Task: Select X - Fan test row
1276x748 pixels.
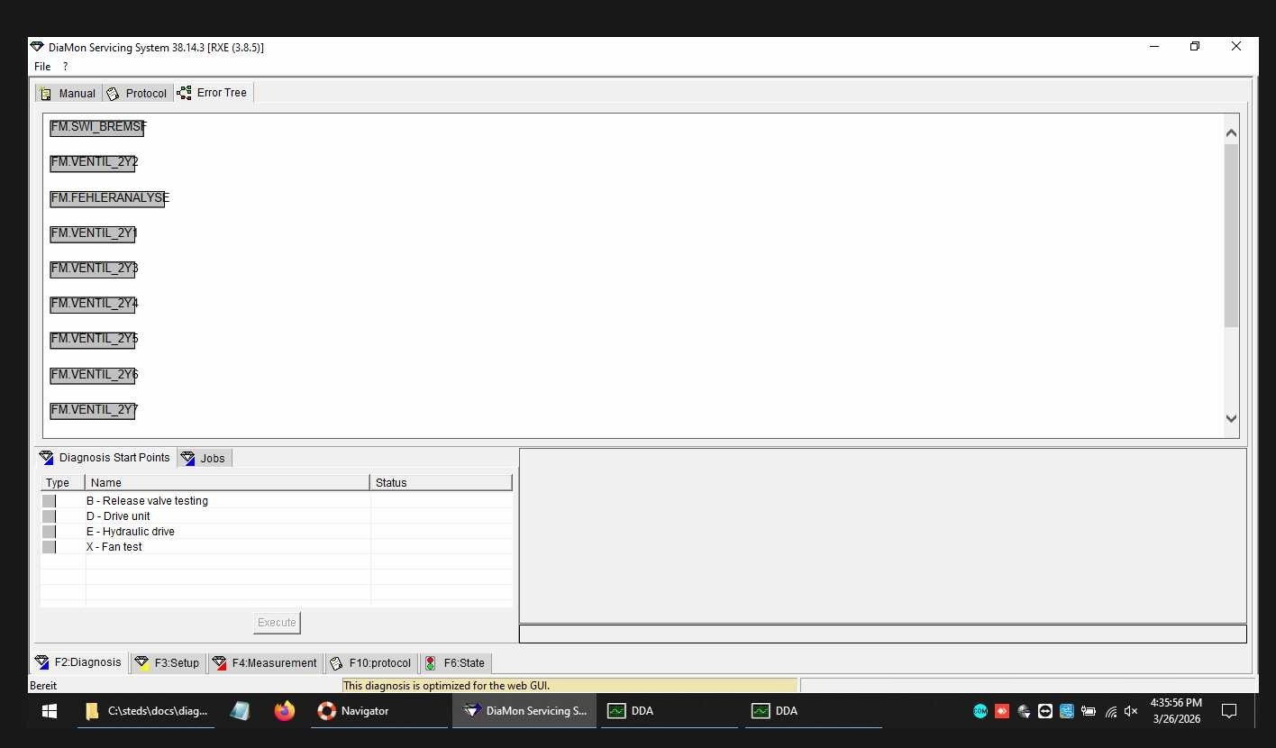Action: point(276,546)
